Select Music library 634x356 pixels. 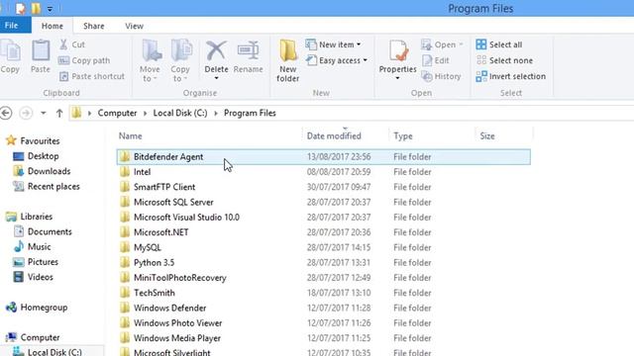33,246
